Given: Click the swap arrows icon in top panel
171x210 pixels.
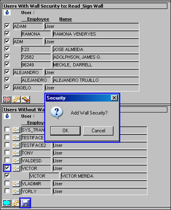Looking at the screenshot, I should coord(16,100).
